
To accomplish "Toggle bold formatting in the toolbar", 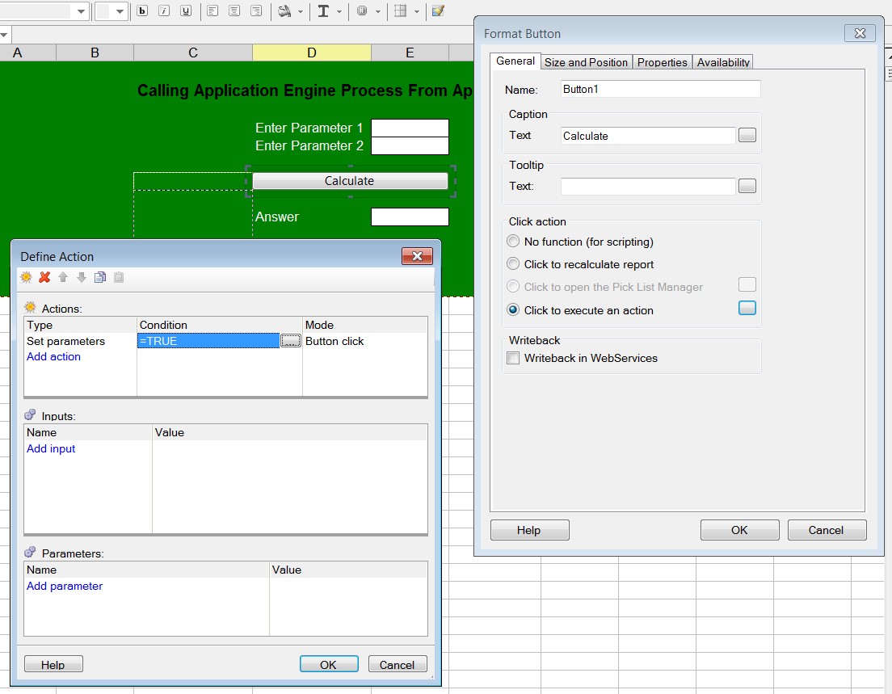I will click(x=142, y=11).
